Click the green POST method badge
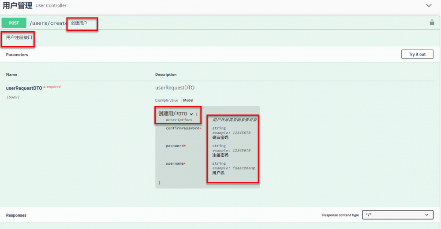Image resolution: width=441 pixels, height=229 pixels. tap(14, 23)
